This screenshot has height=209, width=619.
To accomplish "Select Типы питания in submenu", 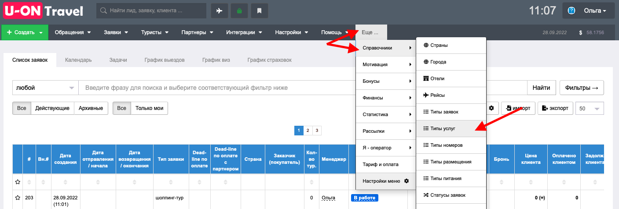I will click(451, 179).
